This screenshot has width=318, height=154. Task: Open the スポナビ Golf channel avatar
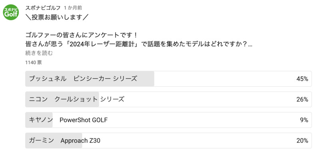coord(11,12)
